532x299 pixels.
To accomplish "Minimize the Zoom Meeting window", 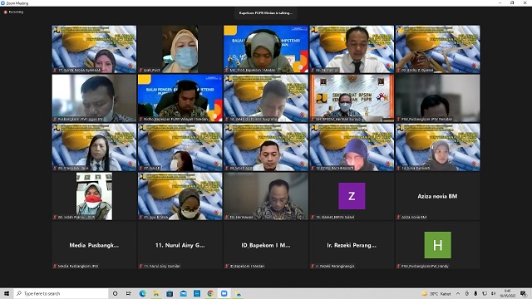I will coord(500,3).
